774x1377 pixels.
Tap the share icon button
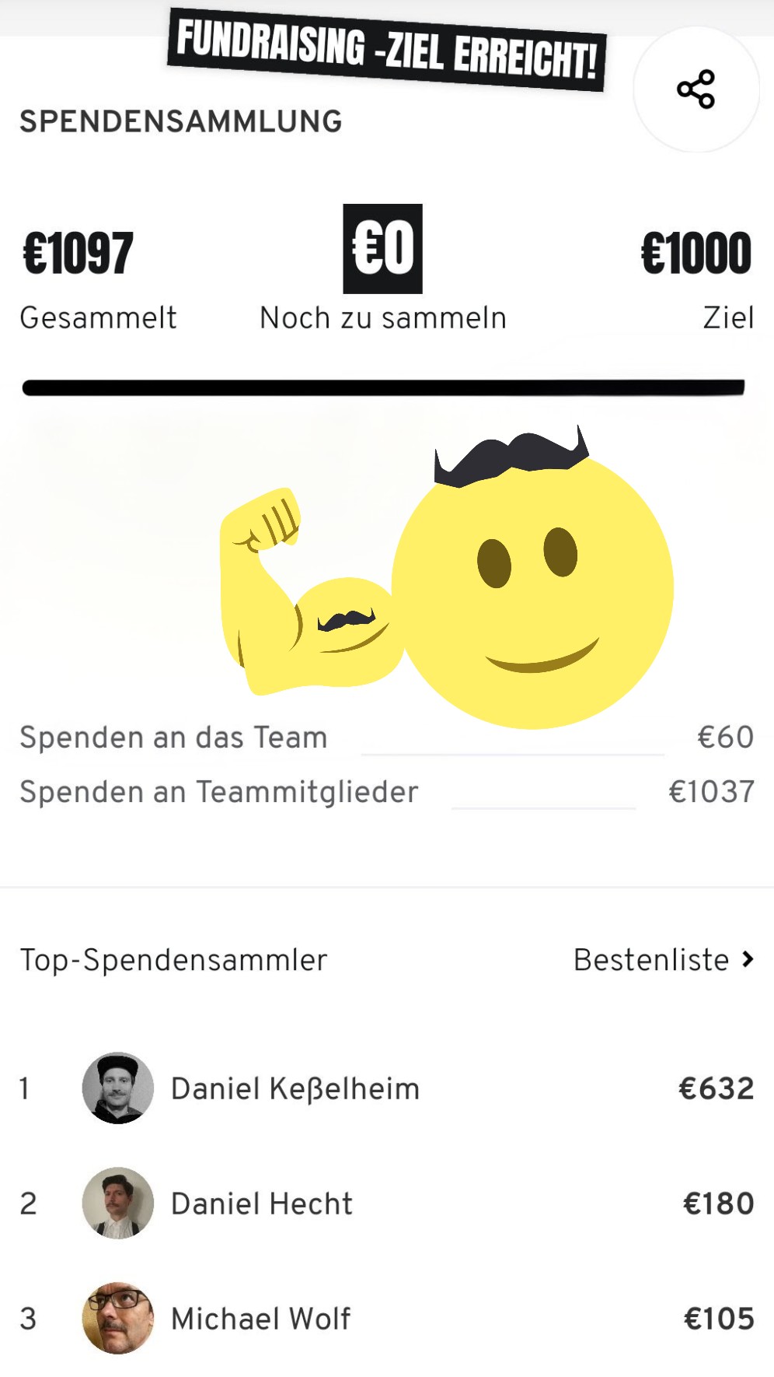click(696, 89)
